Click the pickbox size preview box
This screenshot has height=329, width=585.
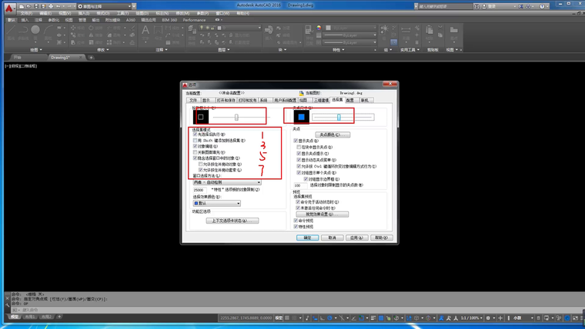(x=202, y=117)
